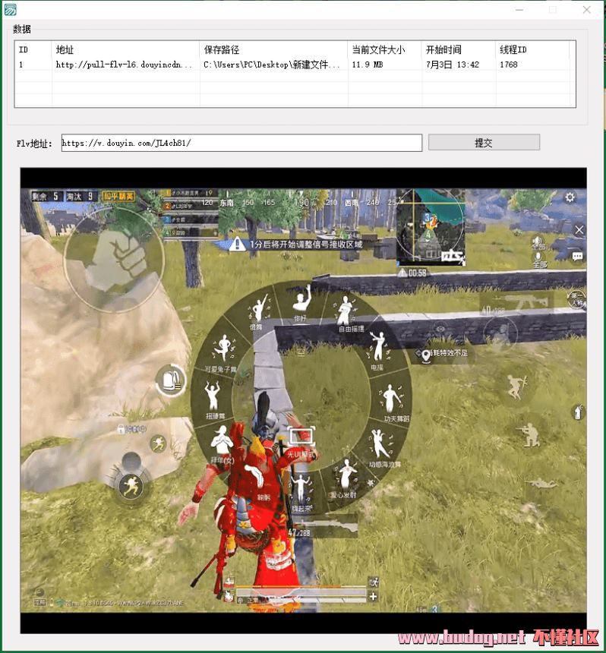Click the 无UI模式 screenshot frame icon

point(301,437)
